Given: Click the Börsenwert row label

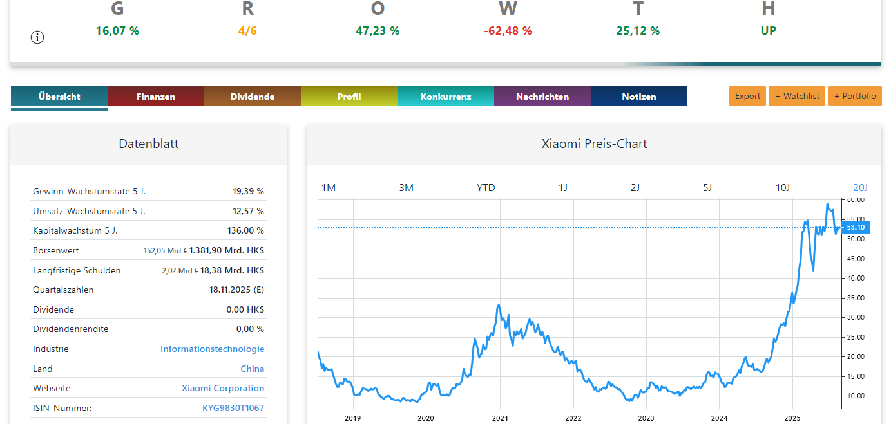Looking at the screenshot, I should tap(56, 250).
